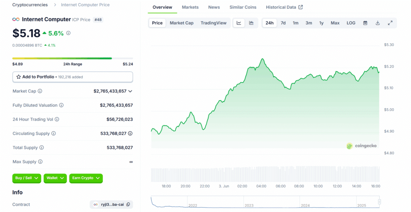Click info icon beside 5.6% change

tap(68, 33)
